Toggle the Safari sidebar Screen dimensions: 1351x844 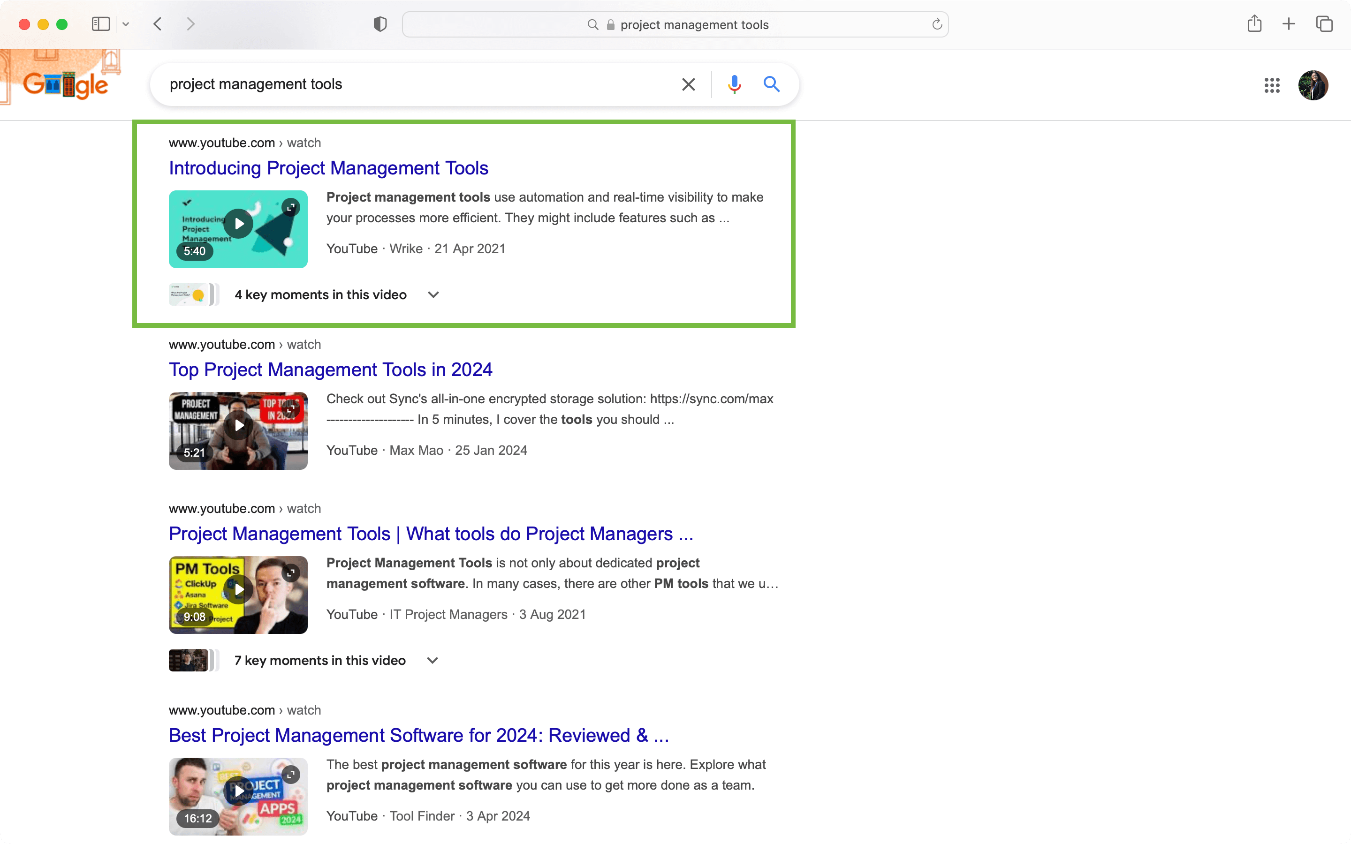pos(100,24)
